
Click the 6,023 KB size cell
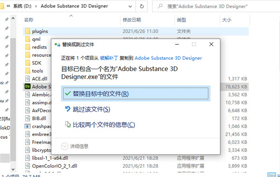(238, 142)
